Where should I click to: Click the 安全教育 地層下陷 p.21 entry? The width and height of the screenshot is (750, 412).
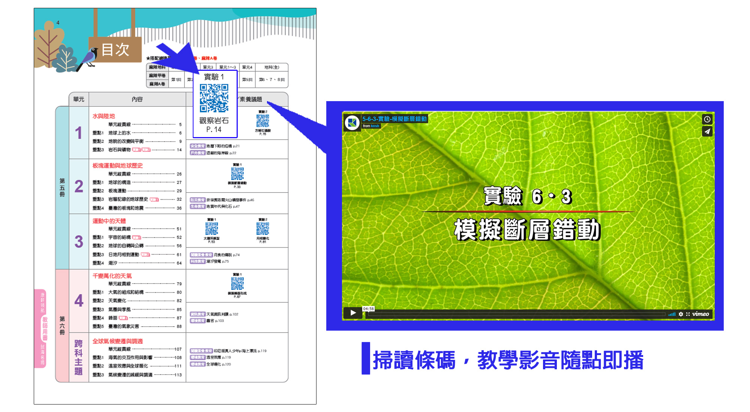(x=214, y=146)
